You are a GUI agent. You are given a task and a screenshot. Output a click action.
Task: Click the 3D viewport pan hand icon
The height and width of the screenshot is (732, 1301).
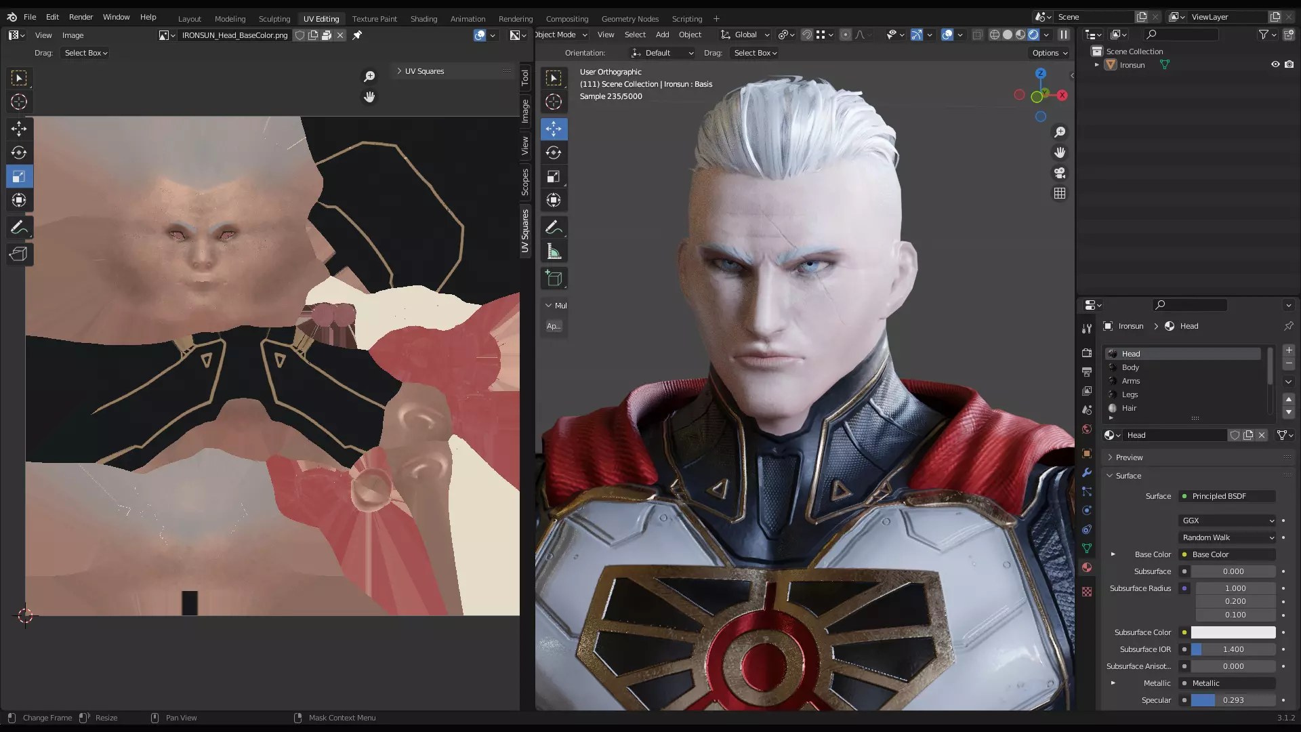pos(1060,152)
